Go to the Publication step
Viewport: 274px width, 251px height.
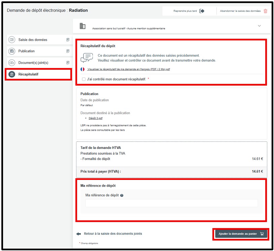(27, 51)
